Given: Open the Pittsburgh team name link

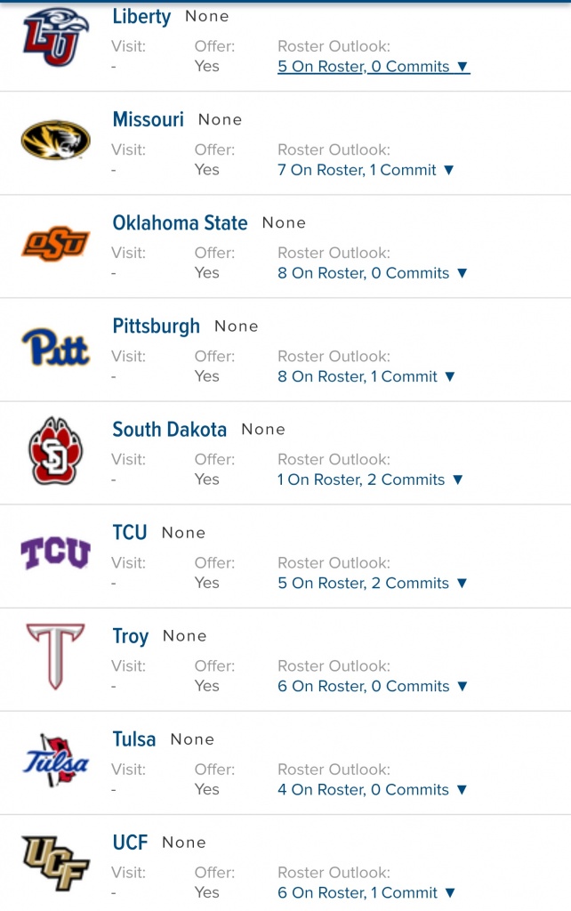Looking at the screenshot, I should pos(157,327).
